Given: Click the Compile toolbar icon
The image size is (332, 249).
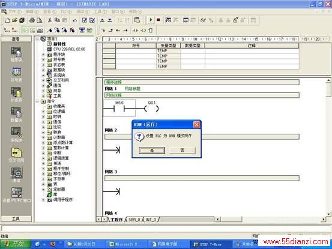Looking at the screenshot, I should click(x=85, y=20).
